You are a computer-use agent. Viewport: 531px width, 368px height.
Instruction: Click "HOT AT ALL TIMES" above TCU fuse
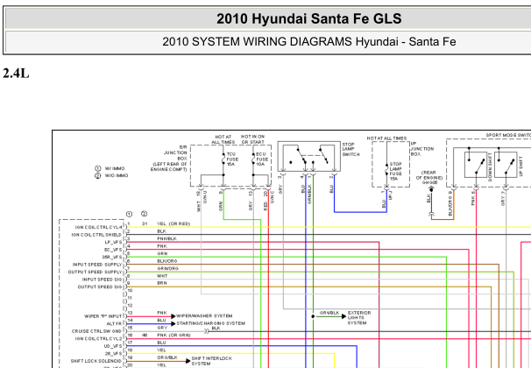[223, 139]
